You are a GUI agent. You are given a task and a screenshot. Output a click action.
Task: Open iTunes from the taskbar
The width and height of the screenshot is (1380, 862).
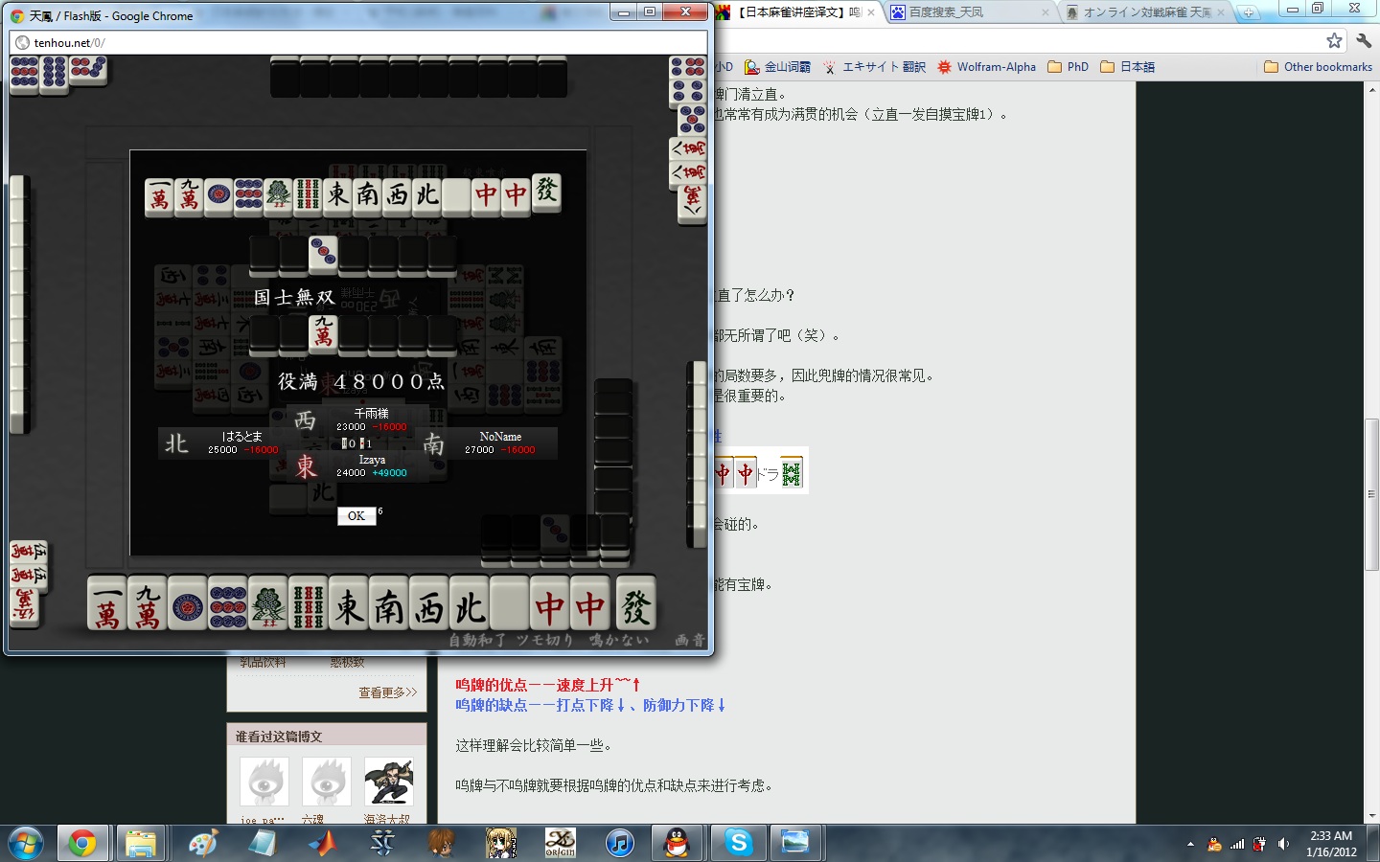pyautogui.click(x=620, y=843)
